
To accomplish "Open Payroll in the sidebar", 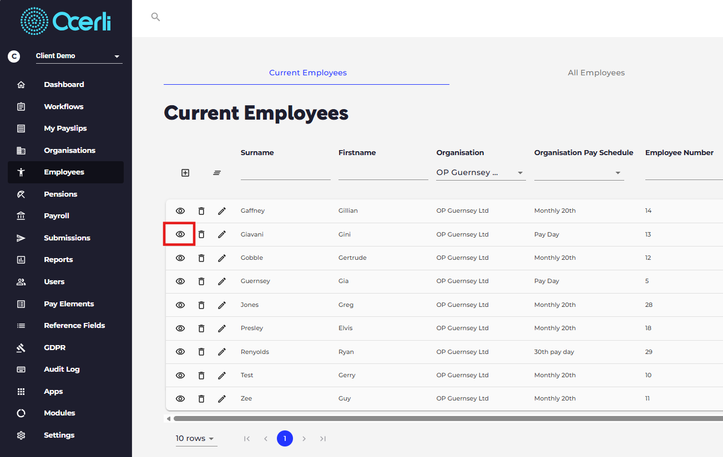I will click(x=65, y=216).
